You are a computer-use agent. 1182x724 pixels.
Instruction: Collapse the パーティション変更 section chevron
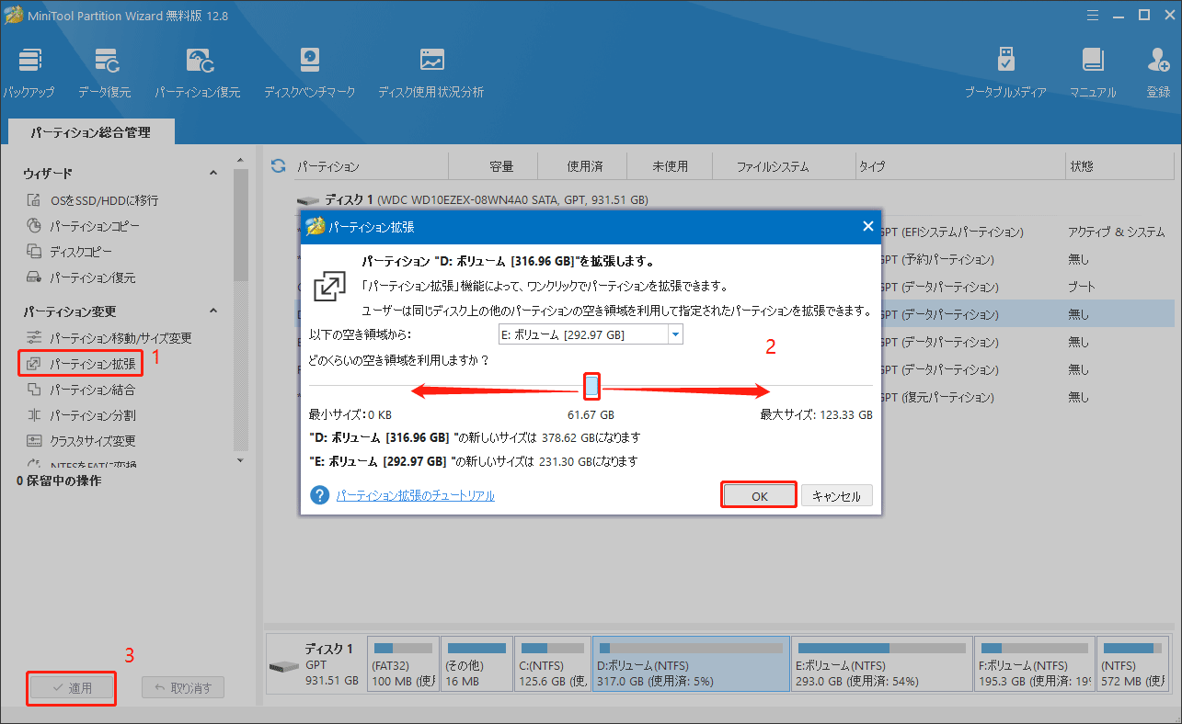point(213,311)
